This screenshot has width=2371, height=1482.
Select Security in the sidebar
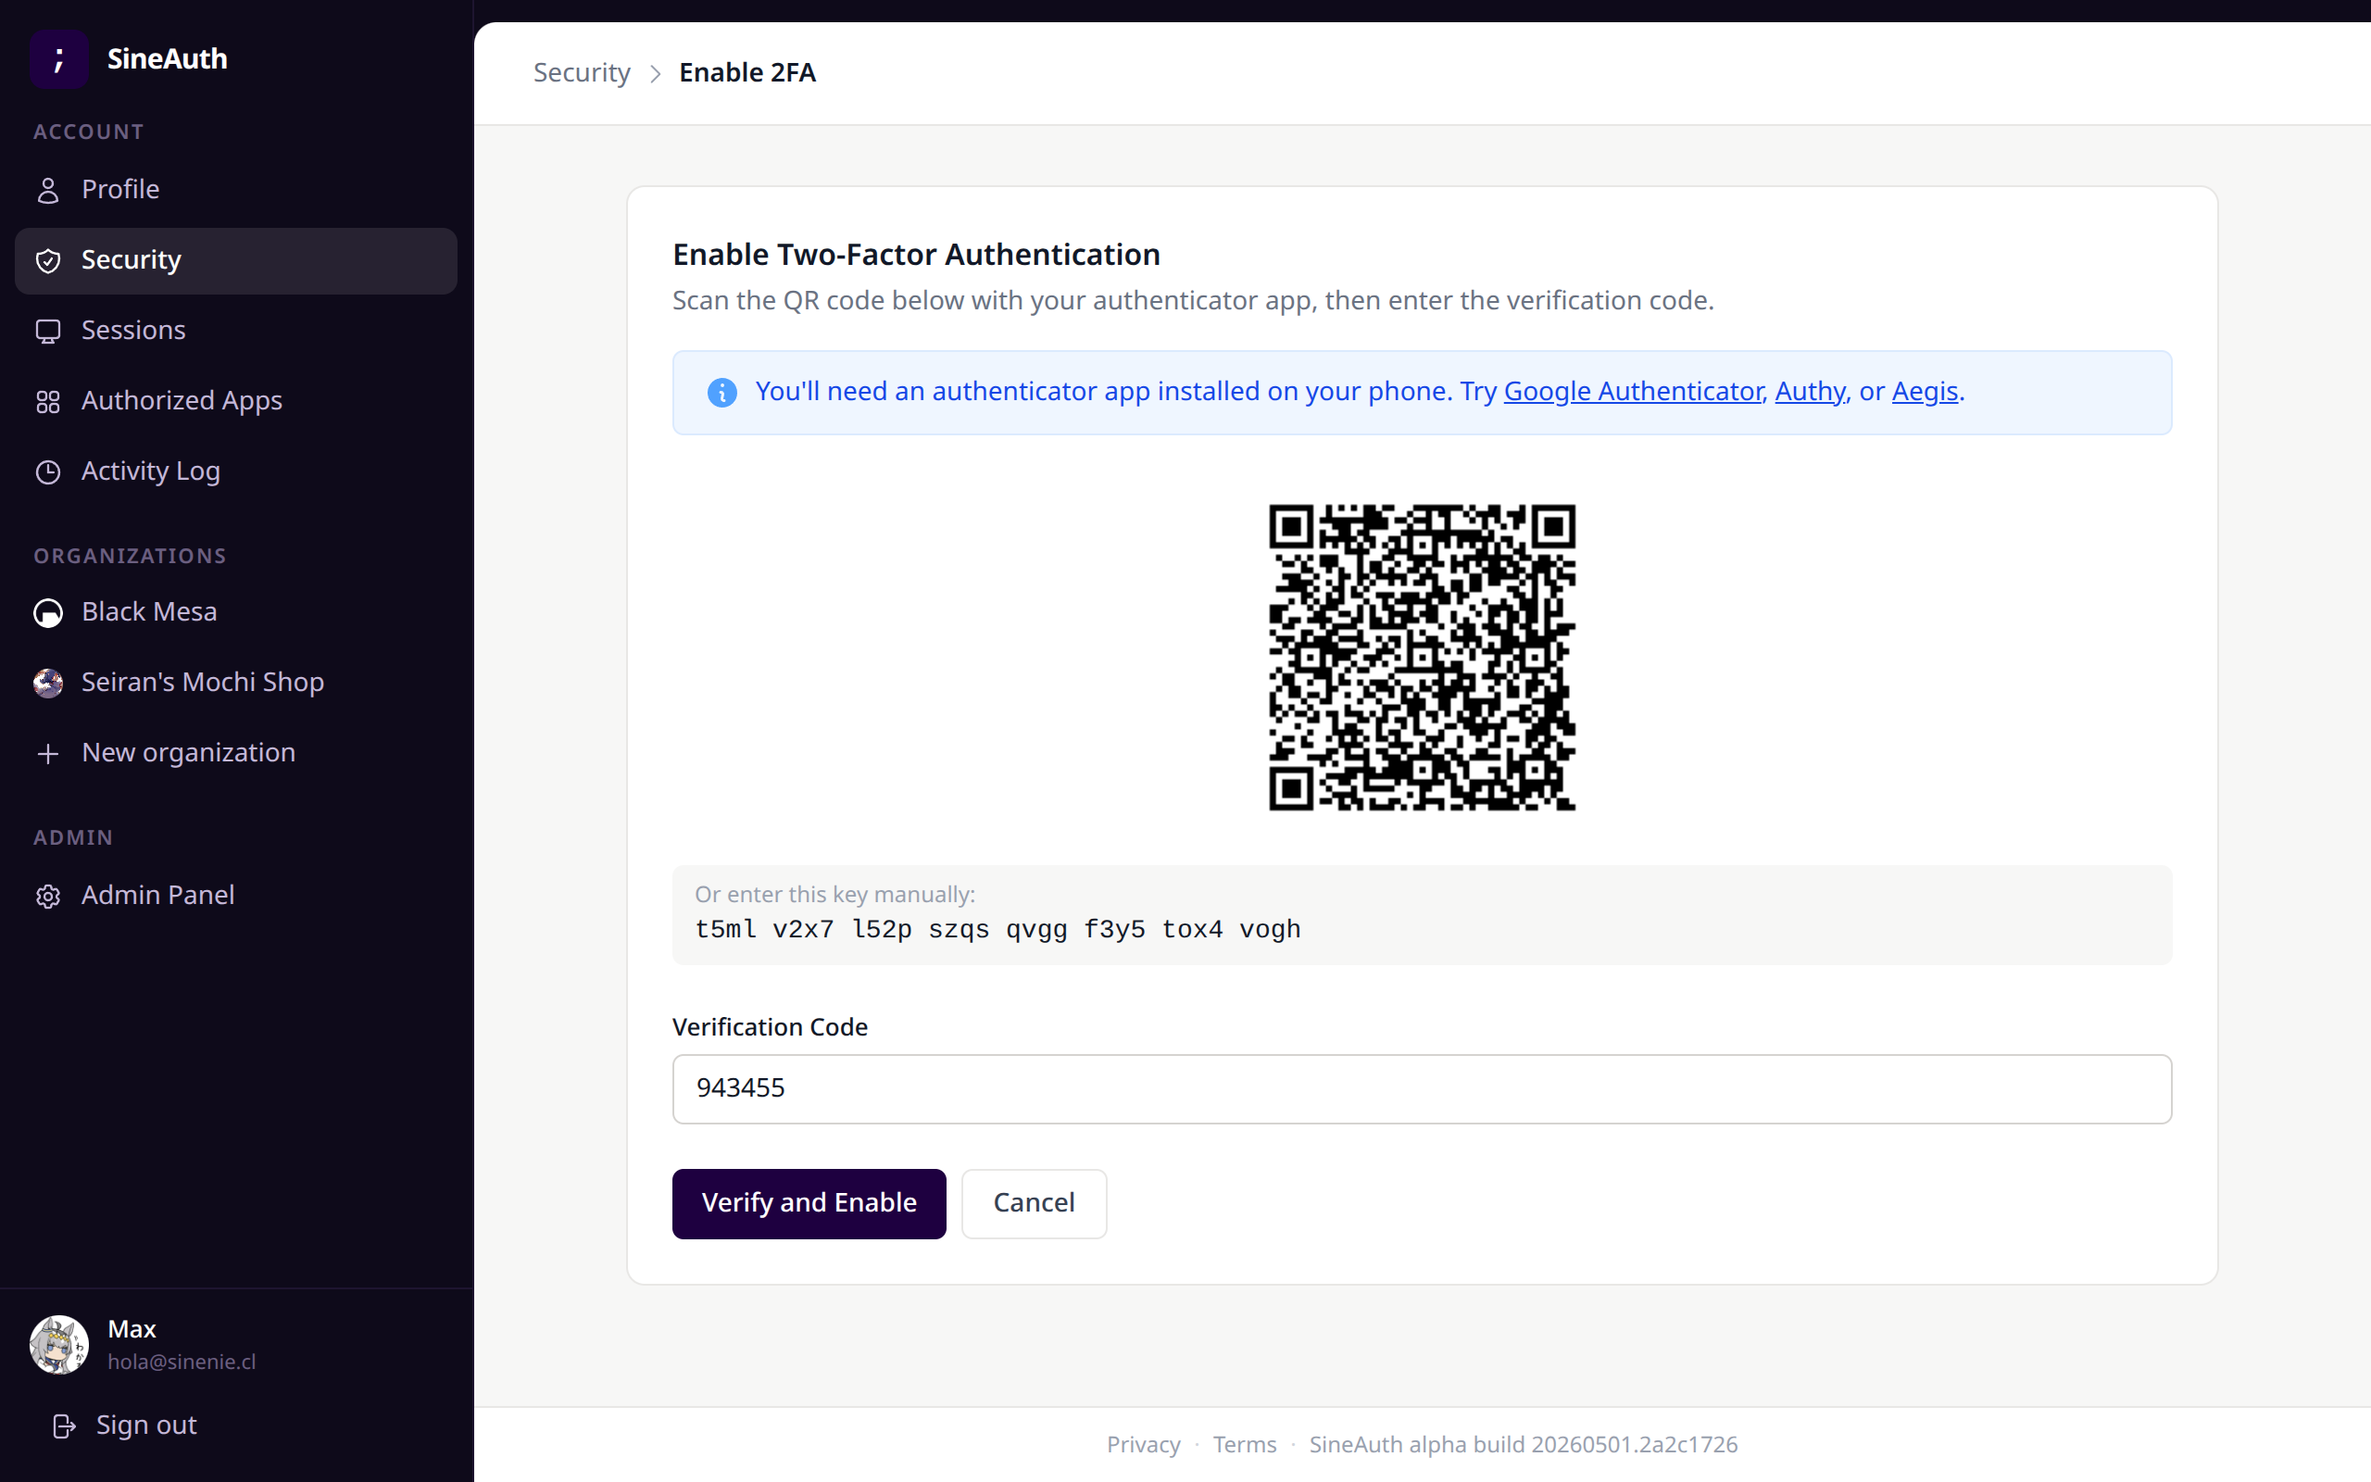pos(236,260)
